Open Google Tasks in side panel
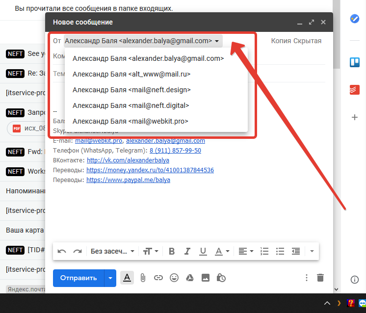 (x=354, y=19)
